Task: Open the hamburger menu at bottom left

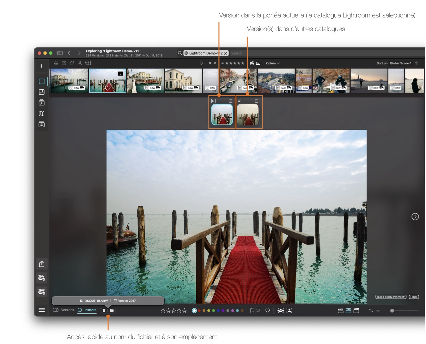Action: coord(42,310)
